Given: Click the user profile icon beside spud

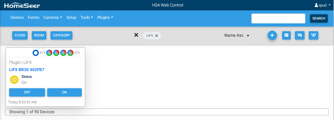Looking at the screenshot, I should pos(316,5).
